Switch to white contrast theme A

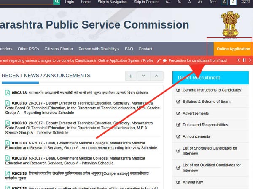tap(233, 2)
